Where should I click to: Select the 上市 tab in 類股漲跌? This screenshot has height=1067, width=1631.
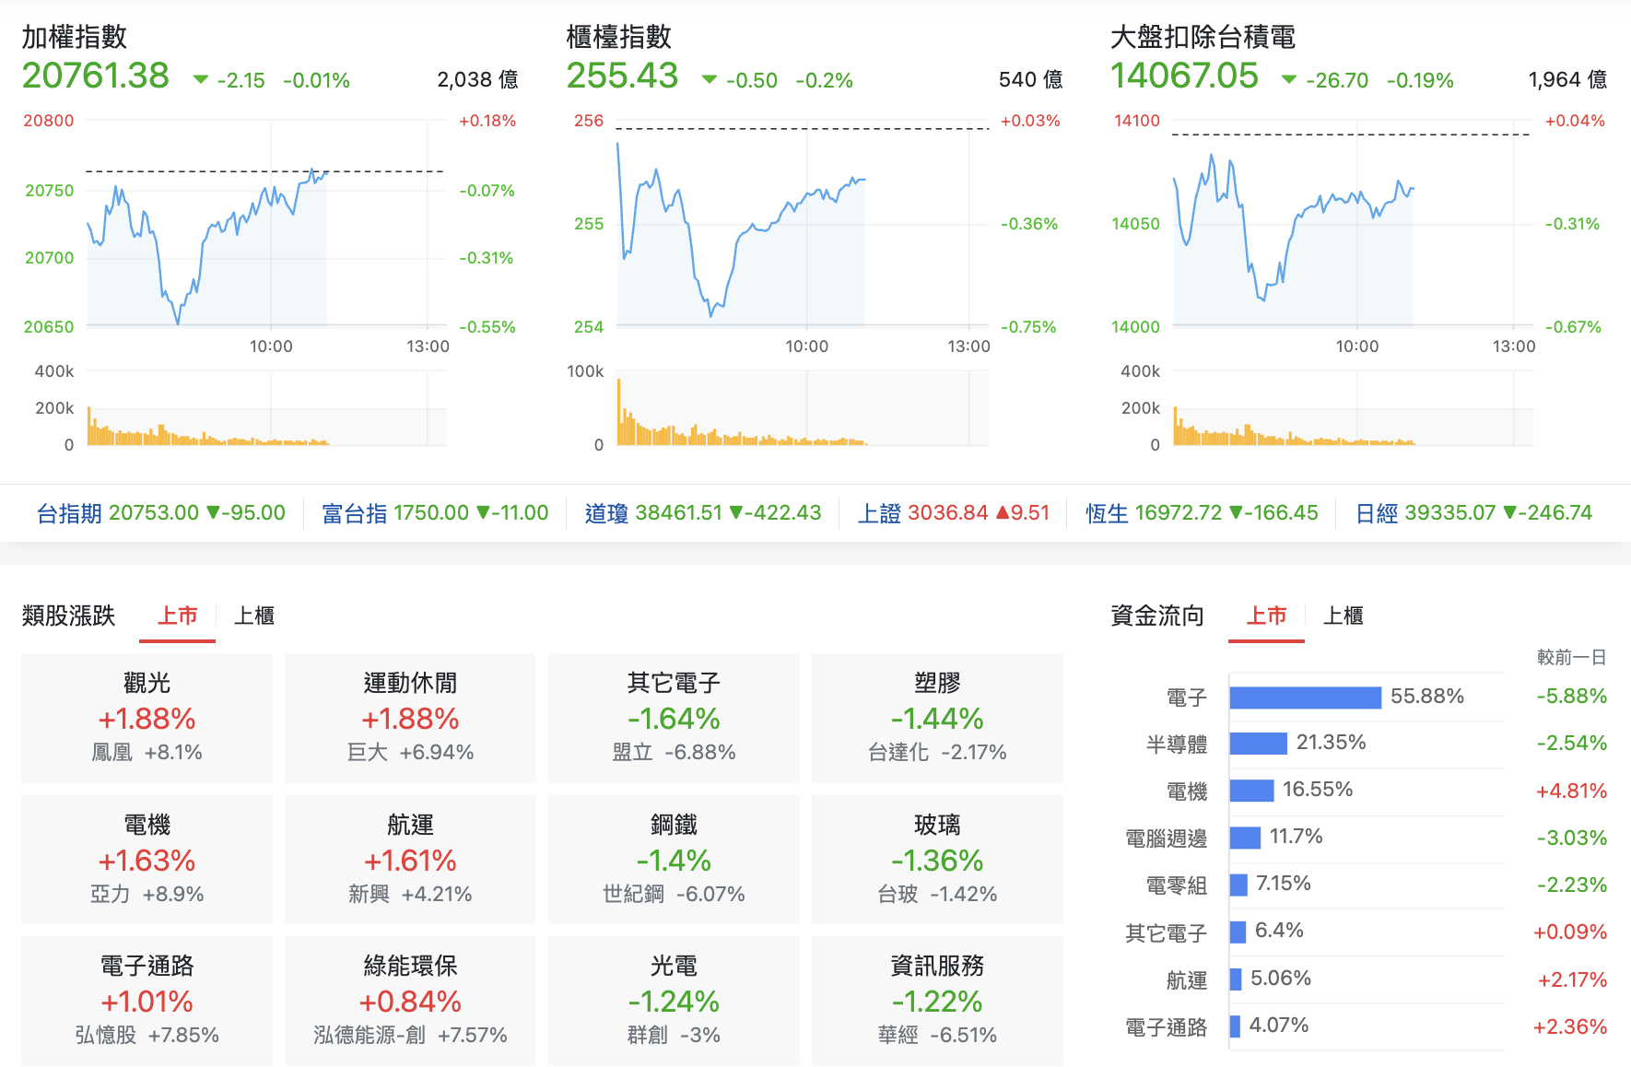click(x=177, y=616)
